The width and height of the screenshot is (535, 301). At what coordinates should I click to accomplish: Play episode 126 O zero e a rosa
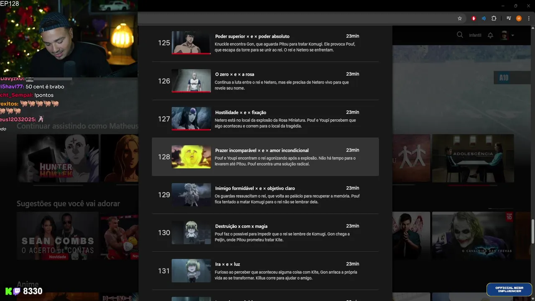[x=191, y=80]
